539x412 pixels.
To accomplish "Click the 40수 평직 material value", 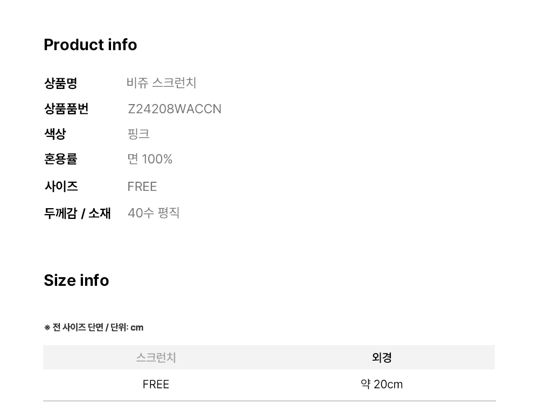I will pyautogui.click(x=154, y=213).
